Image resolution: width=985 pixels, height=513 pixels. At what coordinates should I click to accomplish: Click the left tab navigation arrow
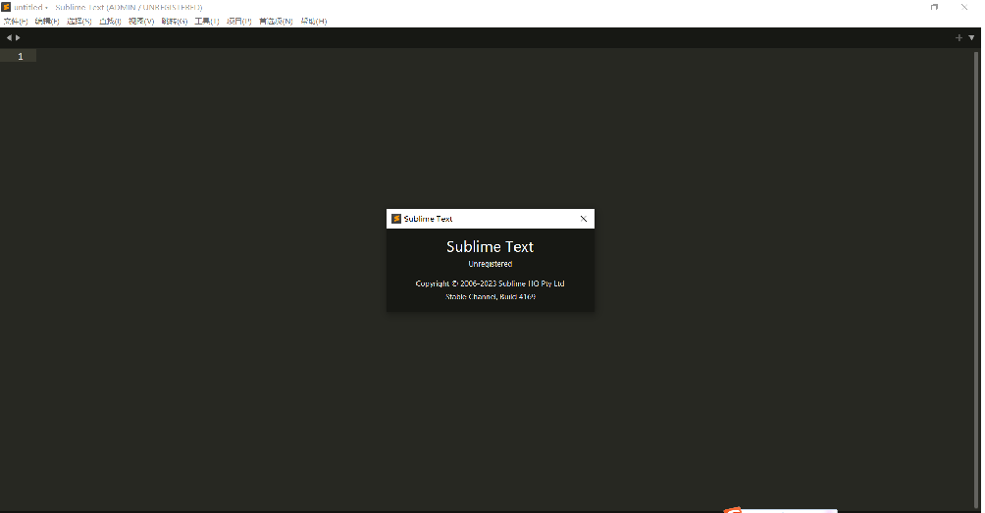tap(9, 37)
